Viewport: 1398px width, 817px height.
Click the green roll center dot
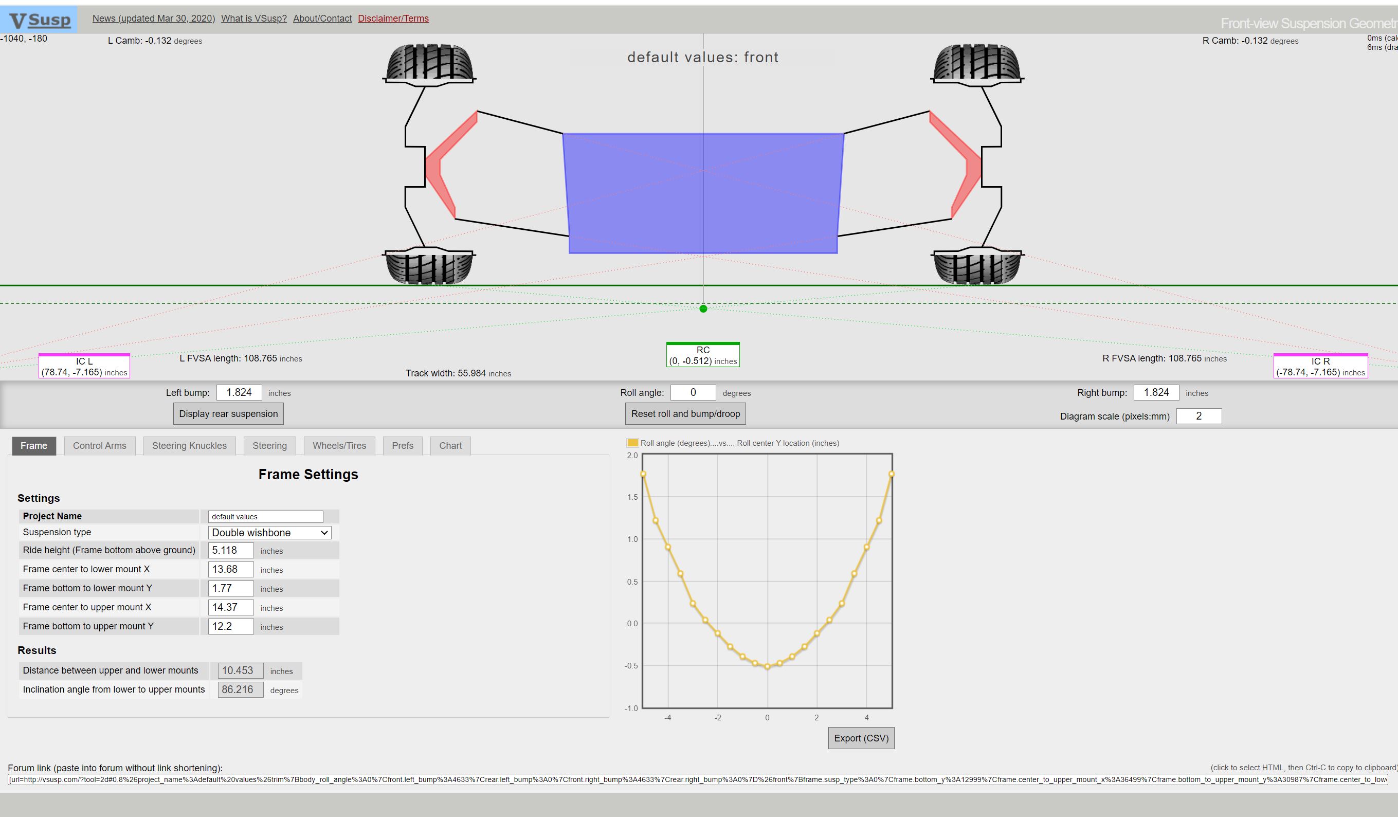click(703, 308)
